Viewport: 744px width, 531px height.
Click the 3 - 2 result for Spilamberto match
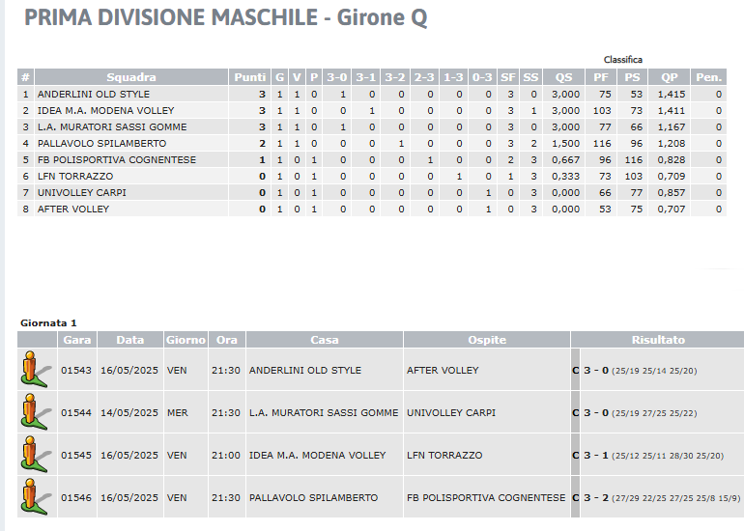tap(596, 498)
